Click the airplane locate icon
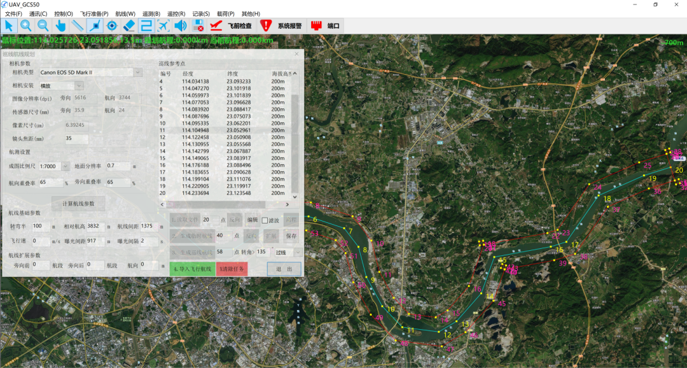This screenshot has height=368, width=687. pyautogui.click(x=163, y=25)
